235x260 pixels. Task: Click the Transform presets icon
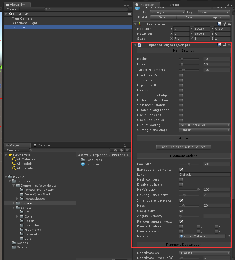[x=224, y=24]
